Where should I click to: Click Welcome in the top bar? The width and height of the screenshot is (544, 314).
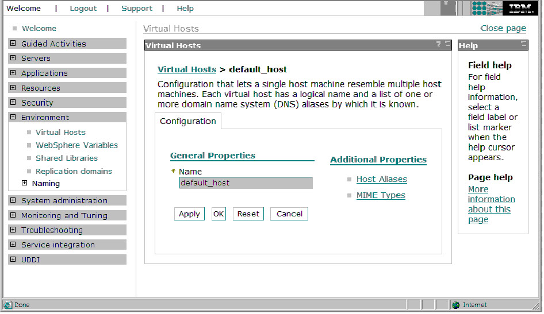coord(24,8)
